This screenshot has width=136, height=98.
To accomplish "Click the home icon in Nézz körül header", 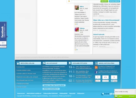I will click(18, 63).
